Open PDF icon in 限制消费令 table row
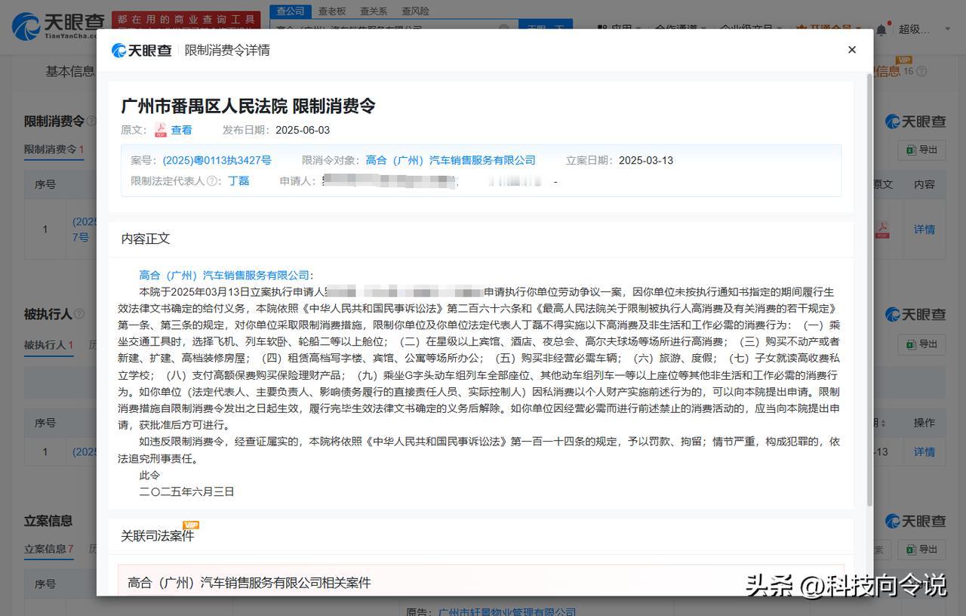Screen dimensions: 966x616 [882, 229]
